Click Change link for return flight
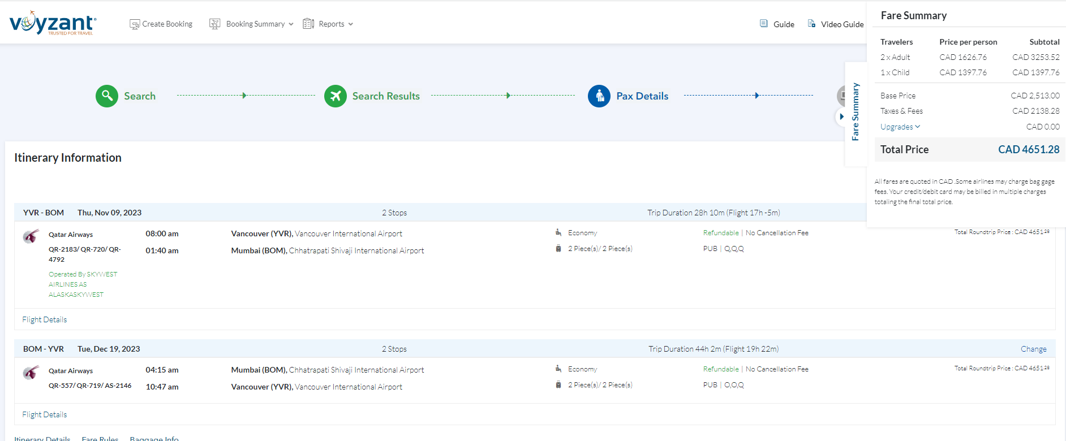 click(1033, 349)
